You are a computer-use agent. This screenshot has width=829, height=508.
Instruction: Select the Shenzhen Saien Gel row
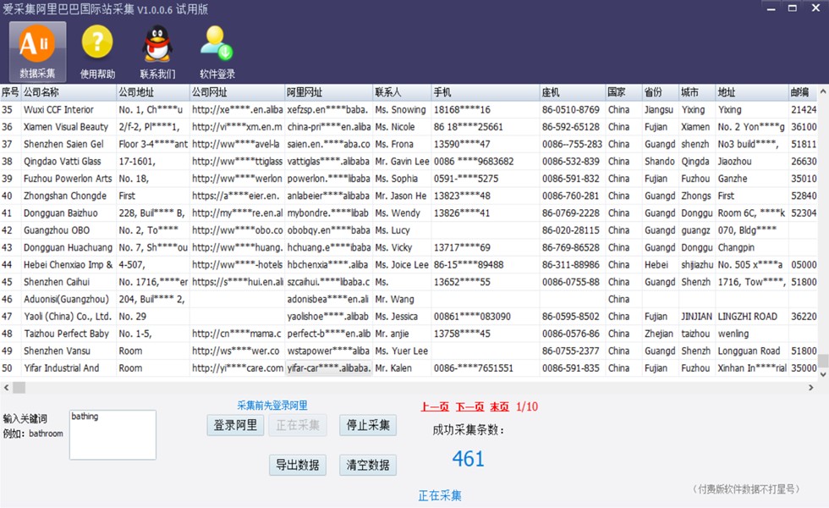pyautogui.click(x=409, y=145)
